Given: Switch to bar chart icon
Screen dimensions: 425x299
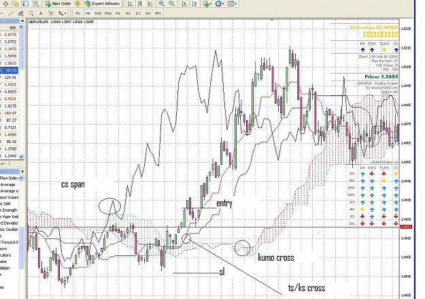Looking at the screenshot, I should point(130,4).
